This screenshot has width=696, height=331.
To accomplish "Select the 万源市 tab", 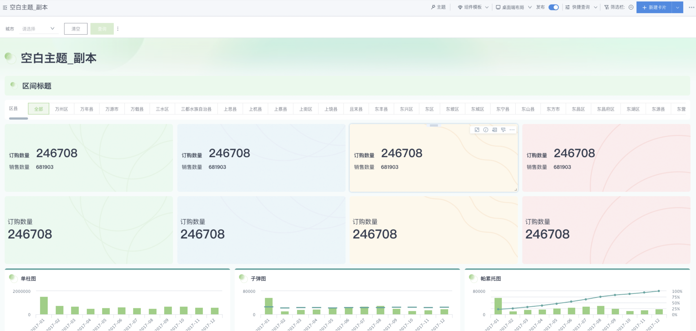I will (112, 109).
